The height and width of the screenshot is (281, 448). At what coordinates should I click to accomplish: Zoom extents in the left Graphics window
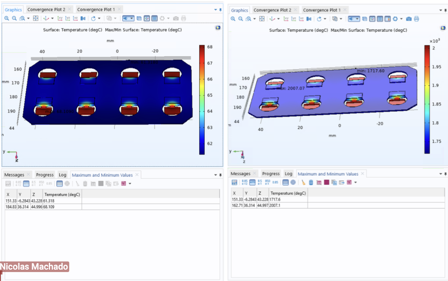36,18
